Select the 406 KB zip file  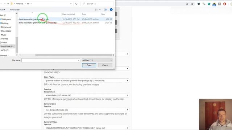coord(66,19)
